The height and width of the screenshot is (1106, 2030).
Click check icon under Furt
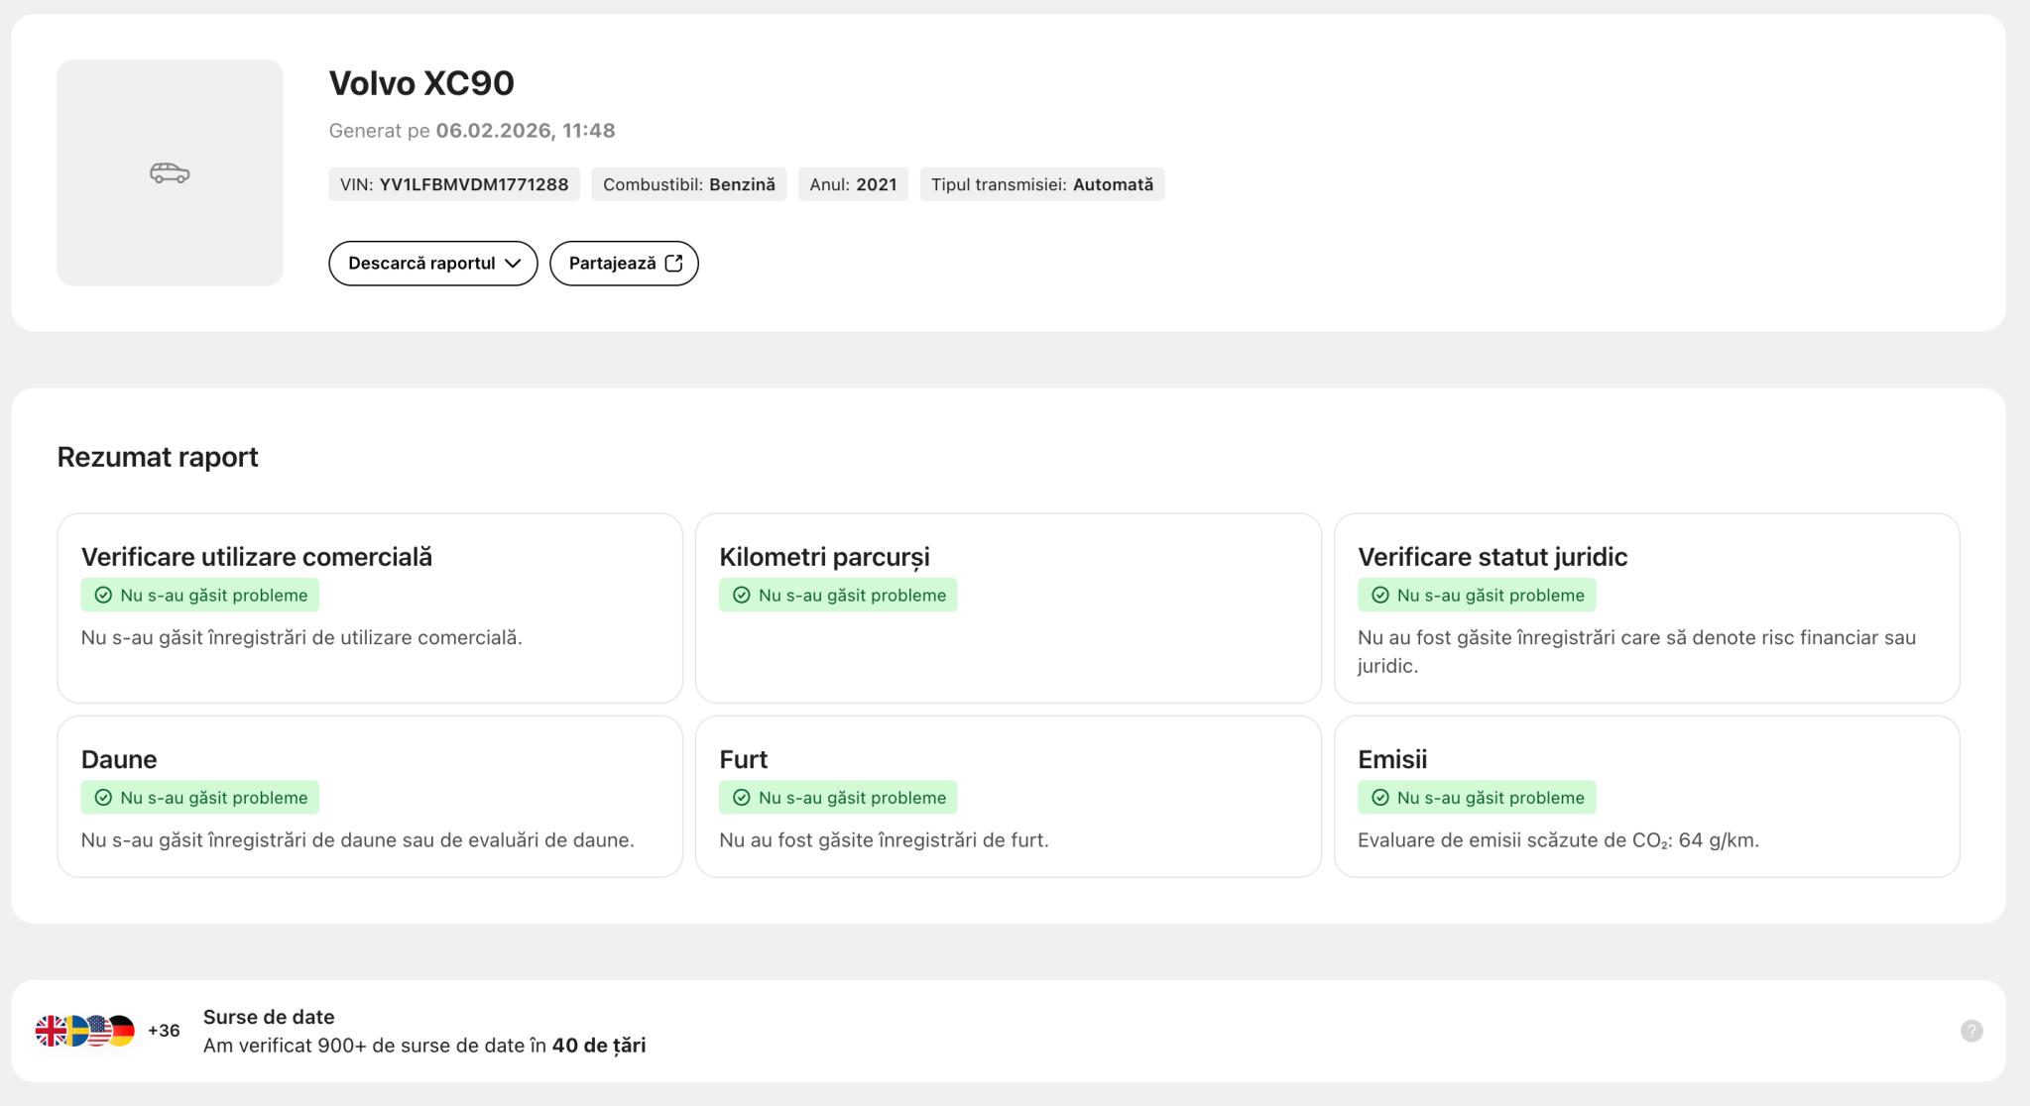coord(741,798)
